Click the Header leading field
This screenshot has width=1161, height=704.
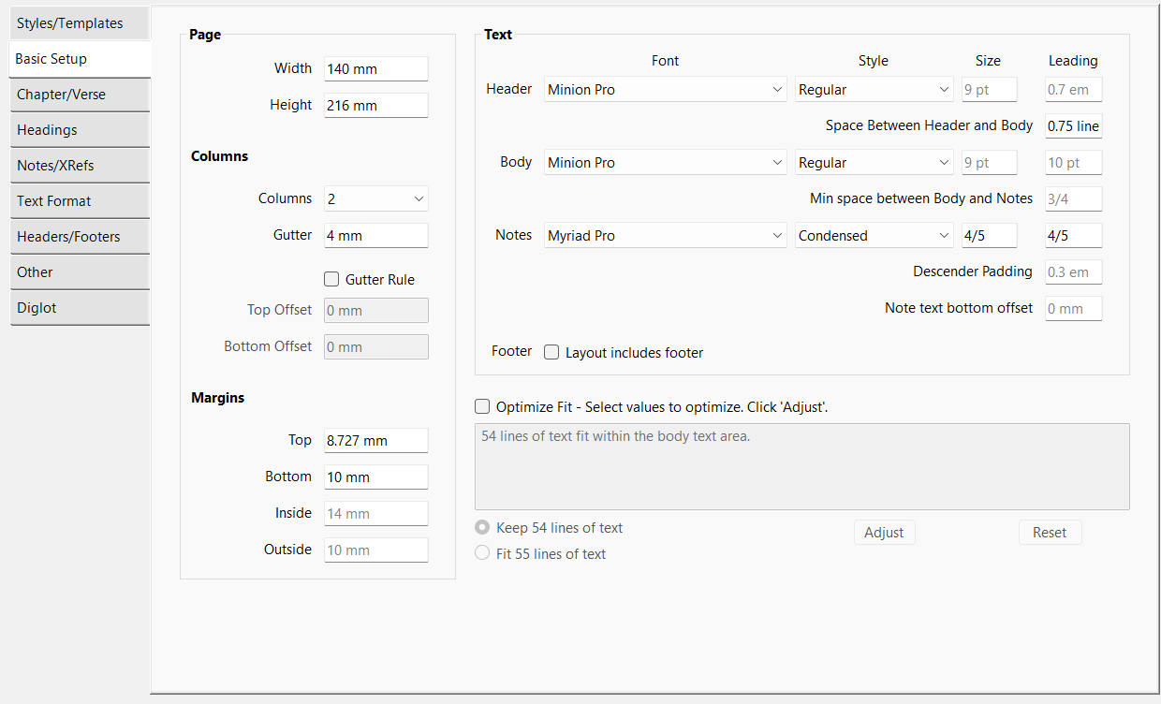tap(1073, 90)
